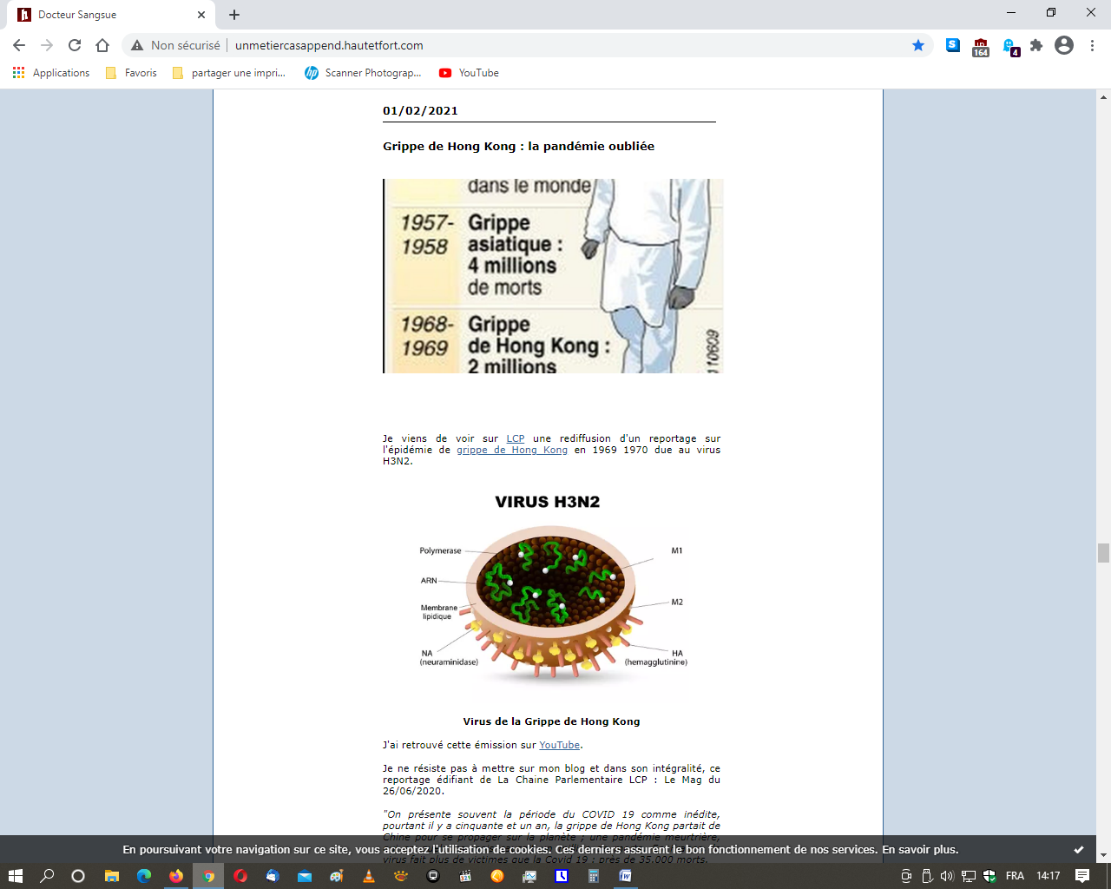The image size is (1111, 889).
Task: Open the flu pandemics infographic image
Action: pyautogui.click(x=553, y=276)
